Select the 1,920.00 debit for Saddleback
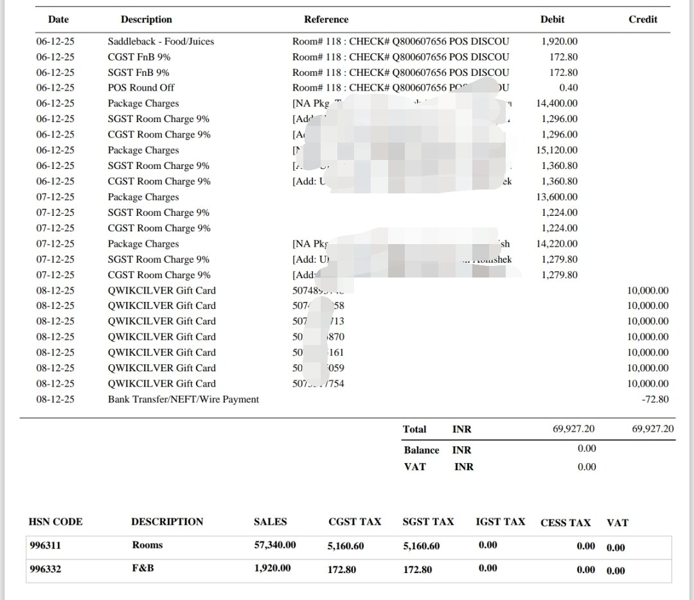694x600 pixels. [560, 42]
